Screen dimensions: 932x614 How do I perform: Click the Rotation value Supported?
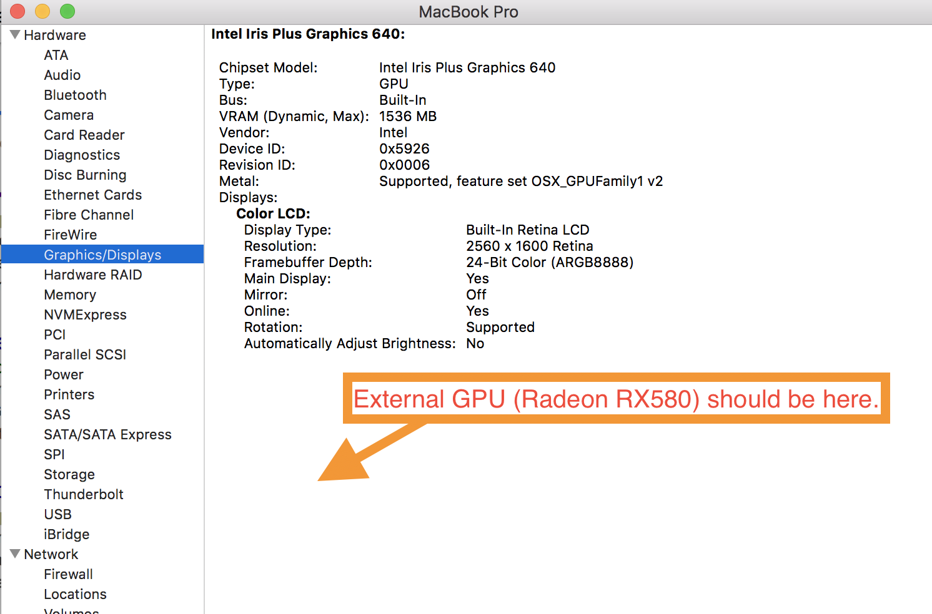500,327
